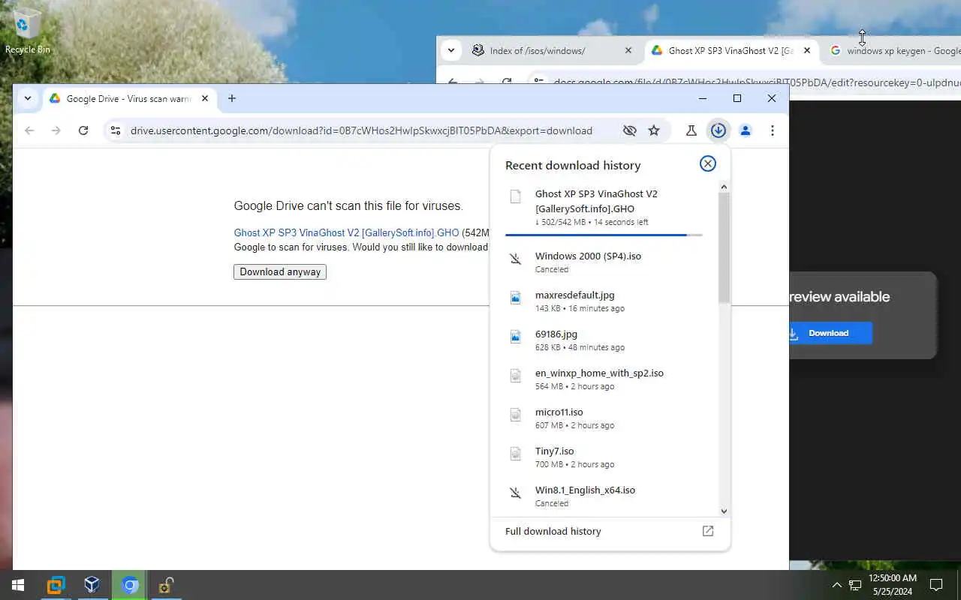This screenshot has width=961, height=600.
Task: Open the Windows Start menu
Action: (18, 585)
